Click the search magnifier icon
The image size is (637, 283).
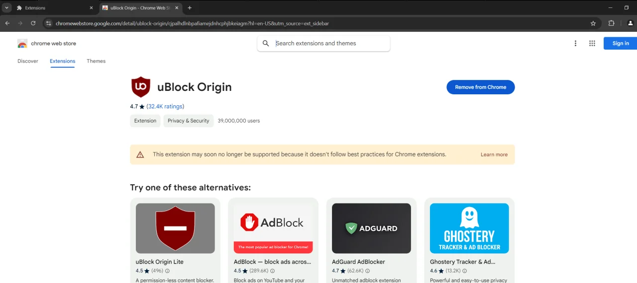[266, 43]
